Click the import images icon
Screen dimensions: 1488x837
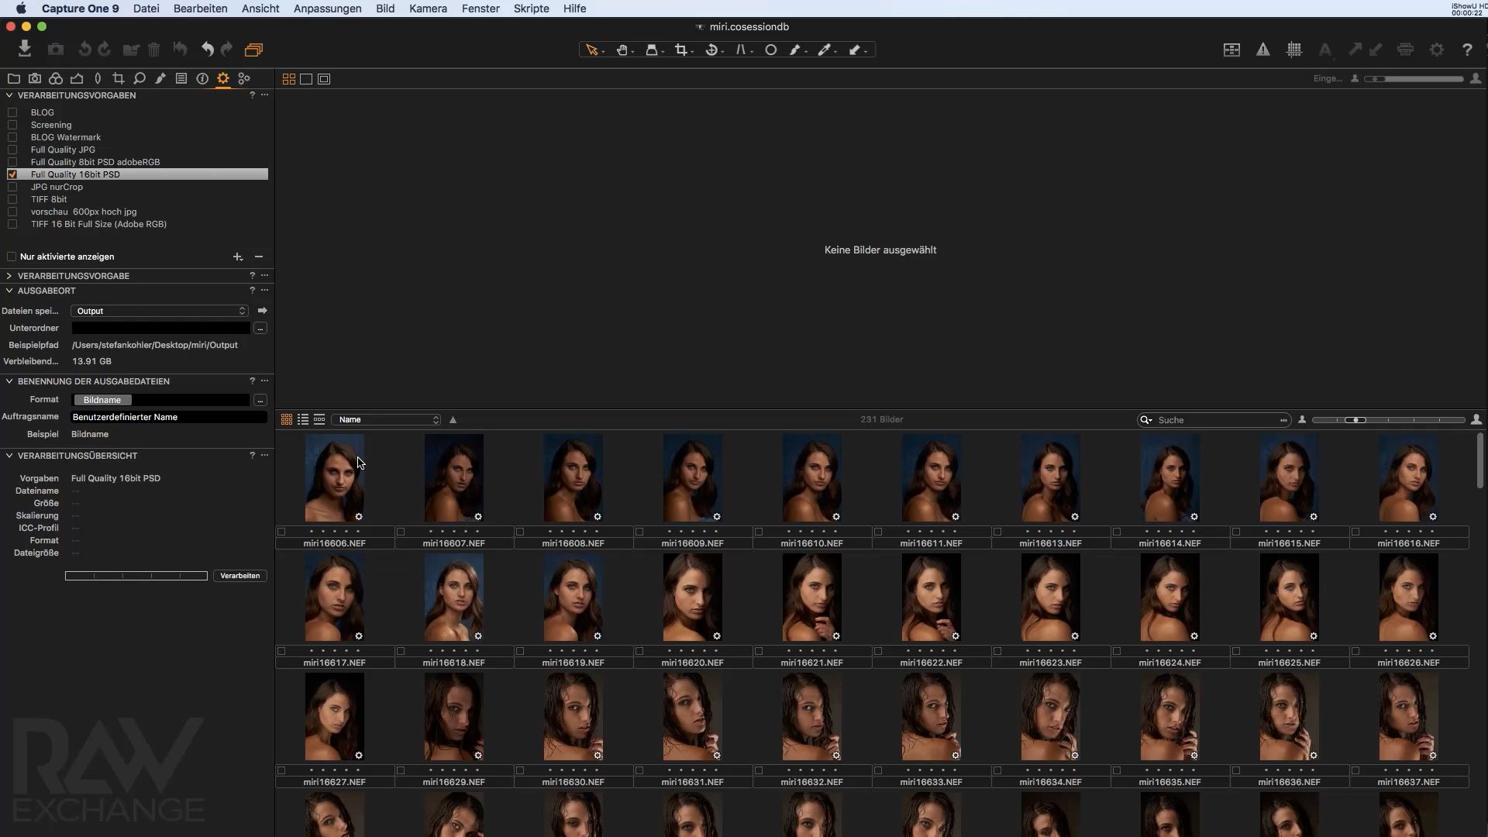(25, 49)
